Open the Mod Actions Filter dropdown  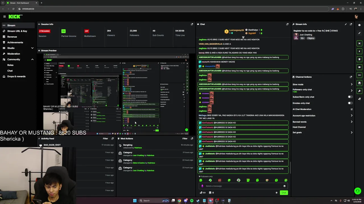pyautogui.click(x=185, y=139)
